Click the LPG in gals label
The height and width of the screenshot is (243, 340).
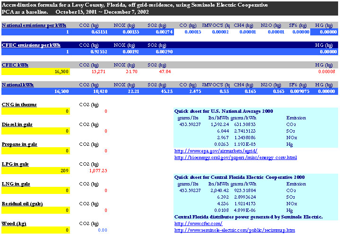(x=15, y=164)
